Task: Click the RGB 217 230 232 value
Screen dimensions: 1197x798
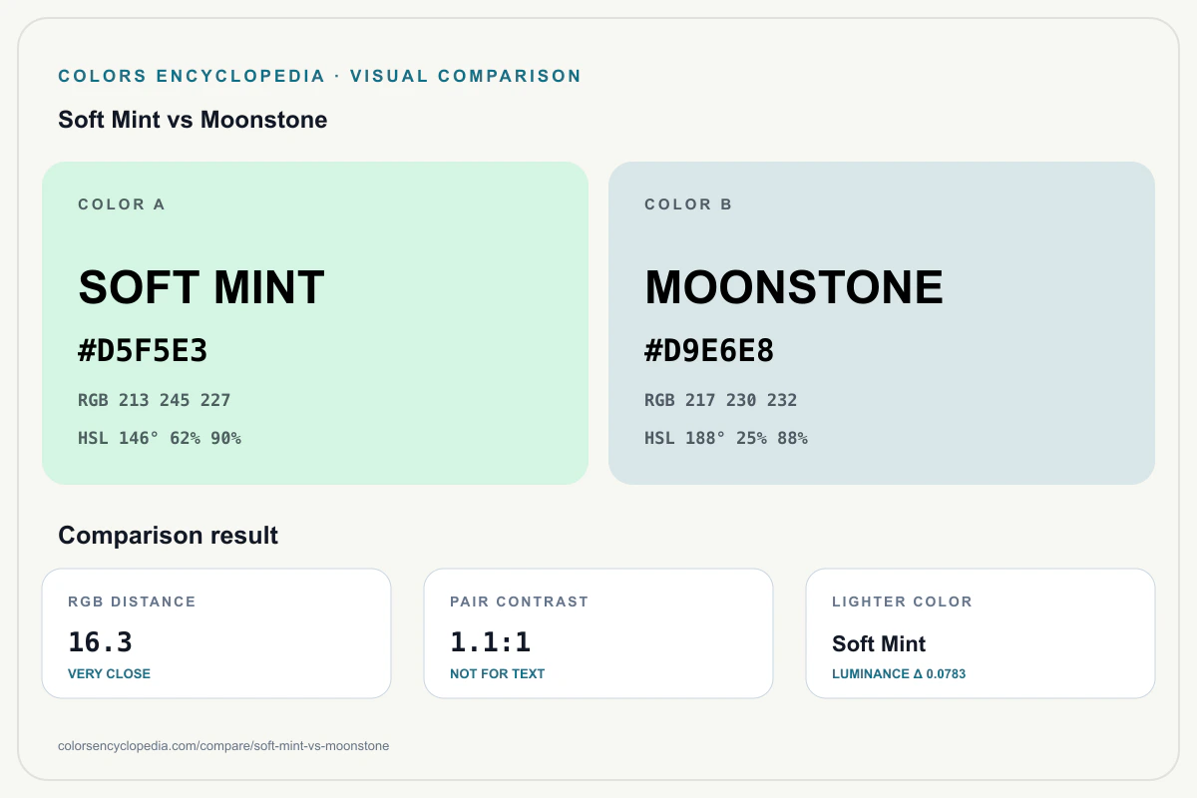Action: click(x=721, y=400)
